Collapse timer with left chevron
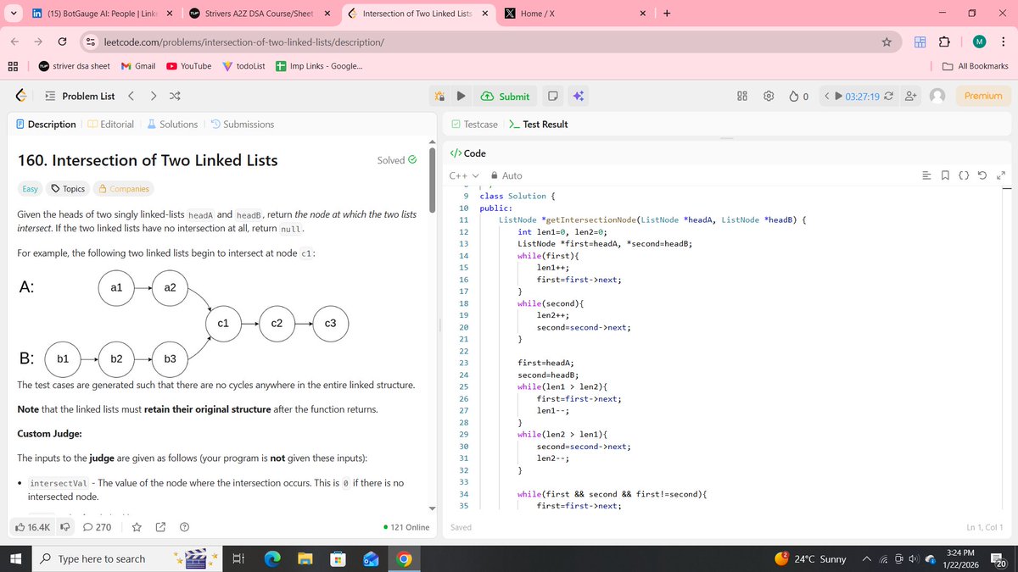Viewport: 1018px width, 572px height. (x=826, y=97)
